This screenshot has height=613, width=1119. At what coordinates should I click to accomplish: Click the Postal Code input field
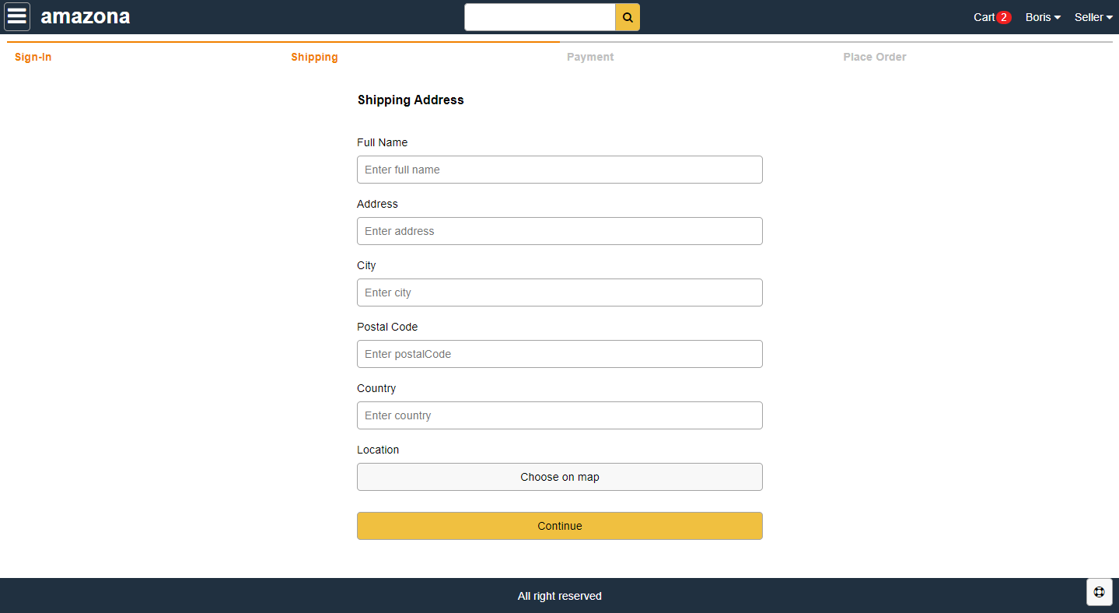click(559, 354)
